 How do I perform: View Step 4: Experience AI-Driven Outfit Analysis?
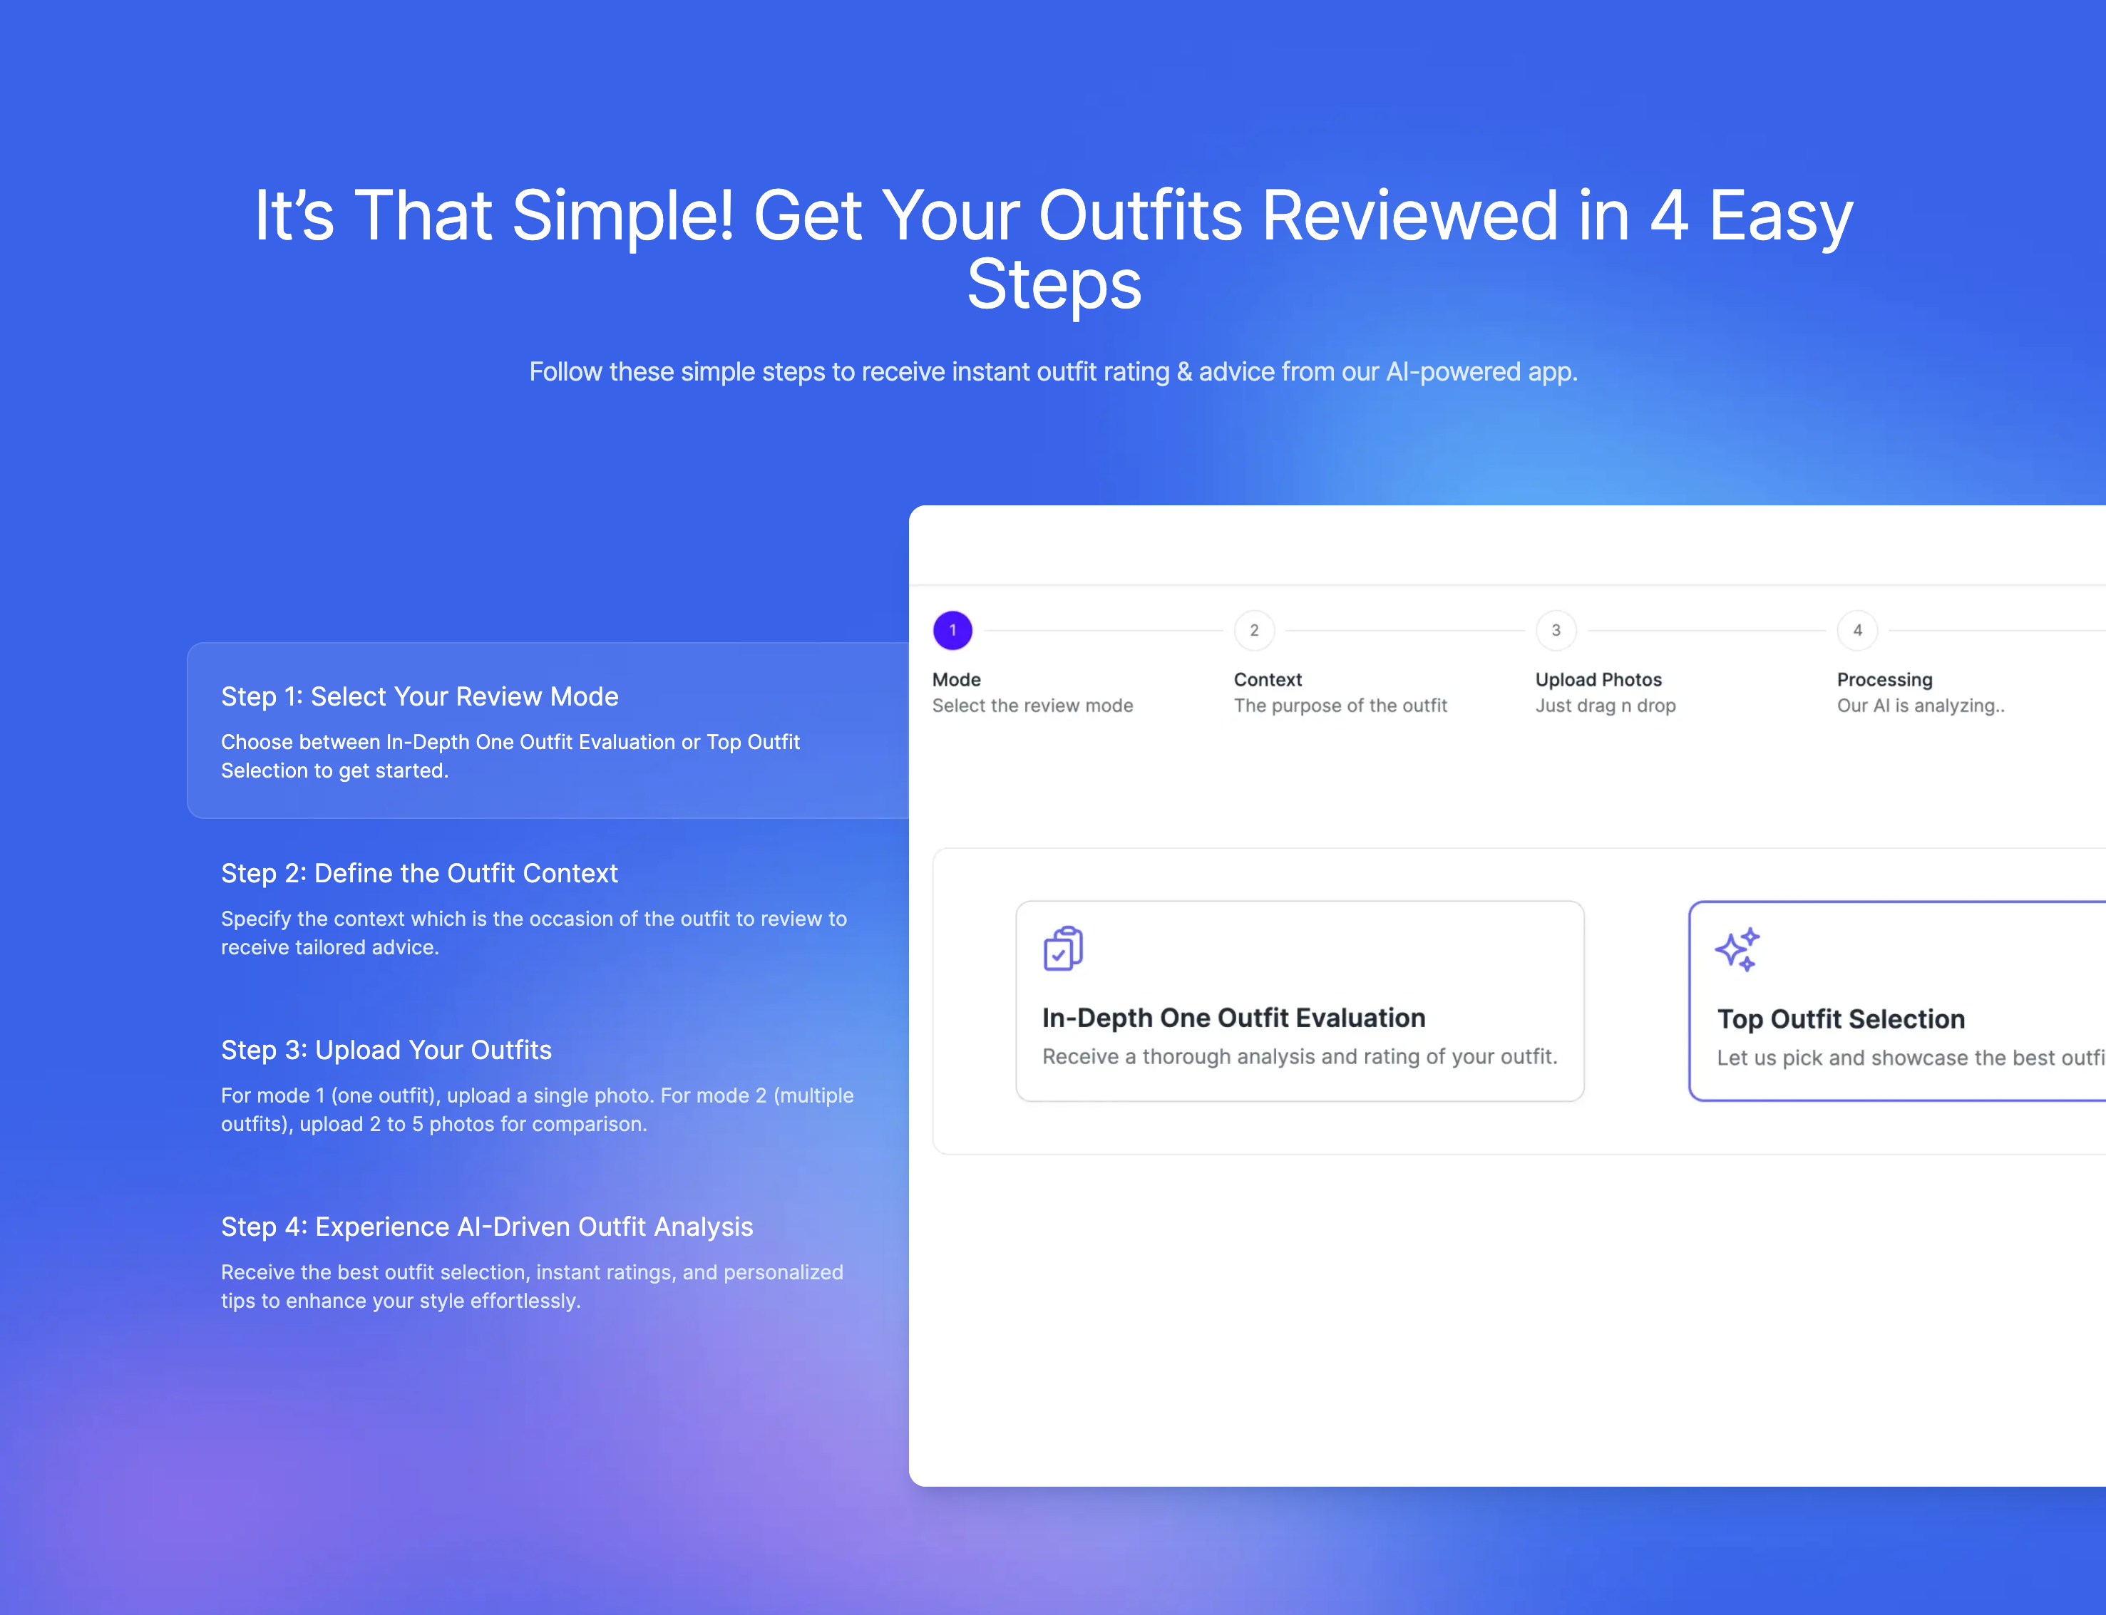[x=487, y=1227]
